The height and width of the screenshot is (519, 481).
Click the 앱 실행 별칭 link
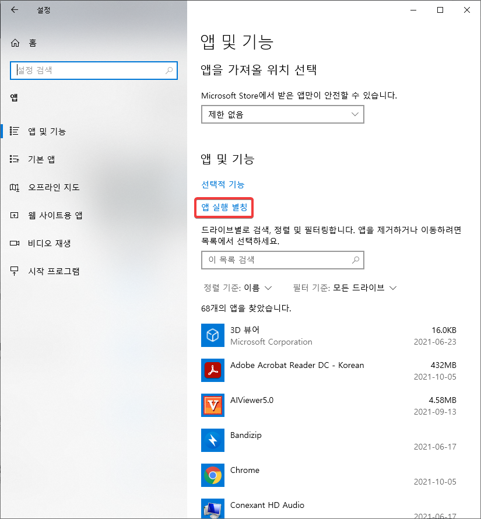224,208
